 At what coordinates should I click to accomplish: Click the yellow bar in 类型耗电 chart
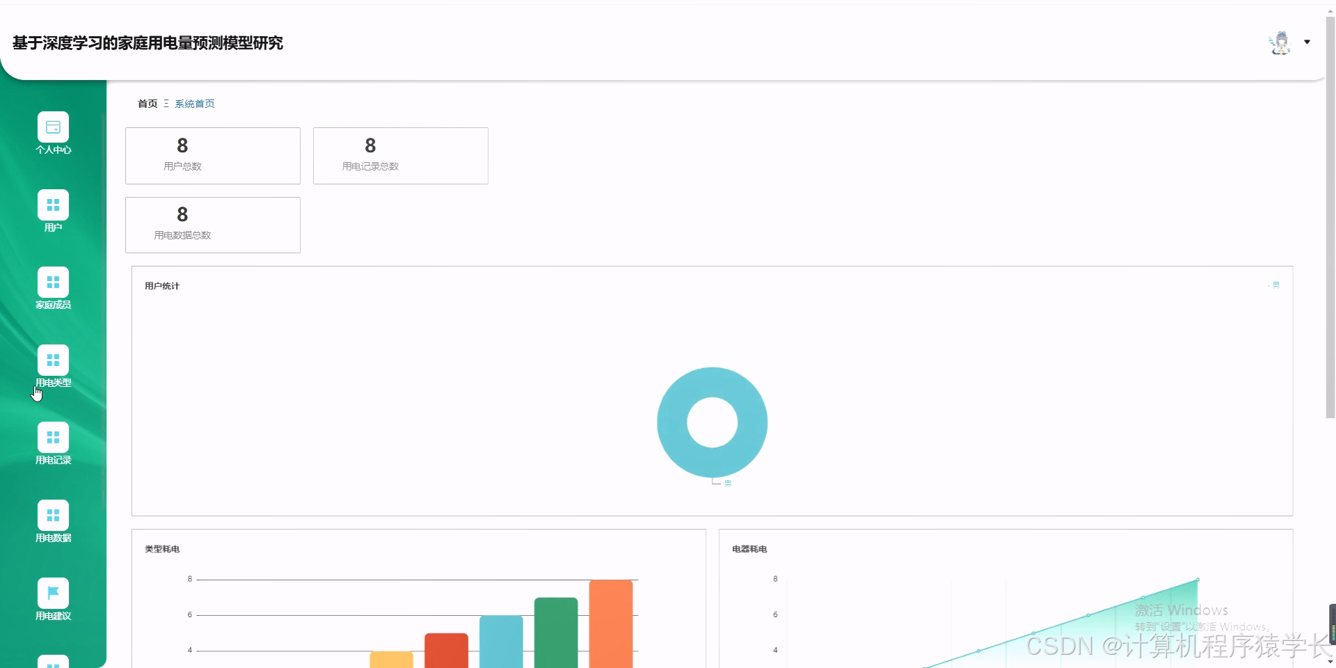392,660
